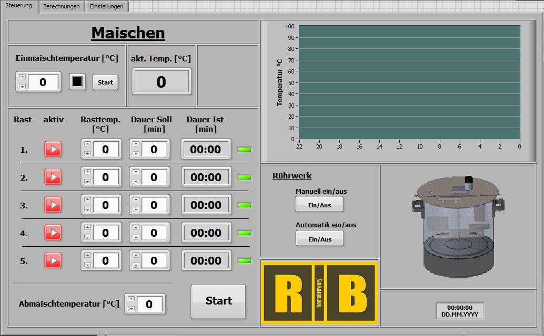Screen dimensions: 544x336
Task: Toggle Rührwerk Manuell Ein/Aus button
Action: (x=319, y=205)
